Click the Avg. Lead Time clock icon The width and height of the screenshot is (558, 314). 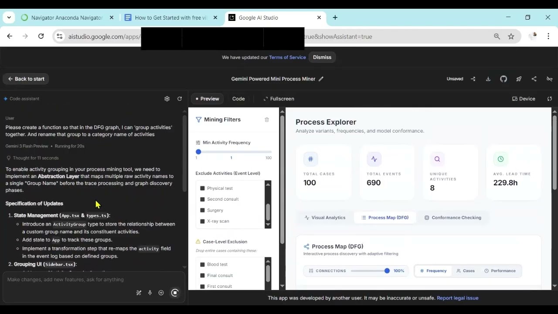tap(500, 159)
